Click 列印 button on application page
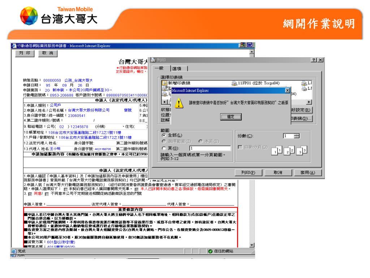Screen dimensions: 370x278 pyautogui.click(x=25, y=53)
